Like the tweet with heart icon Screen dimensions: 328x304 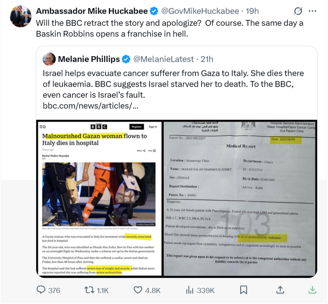[138, 290]
